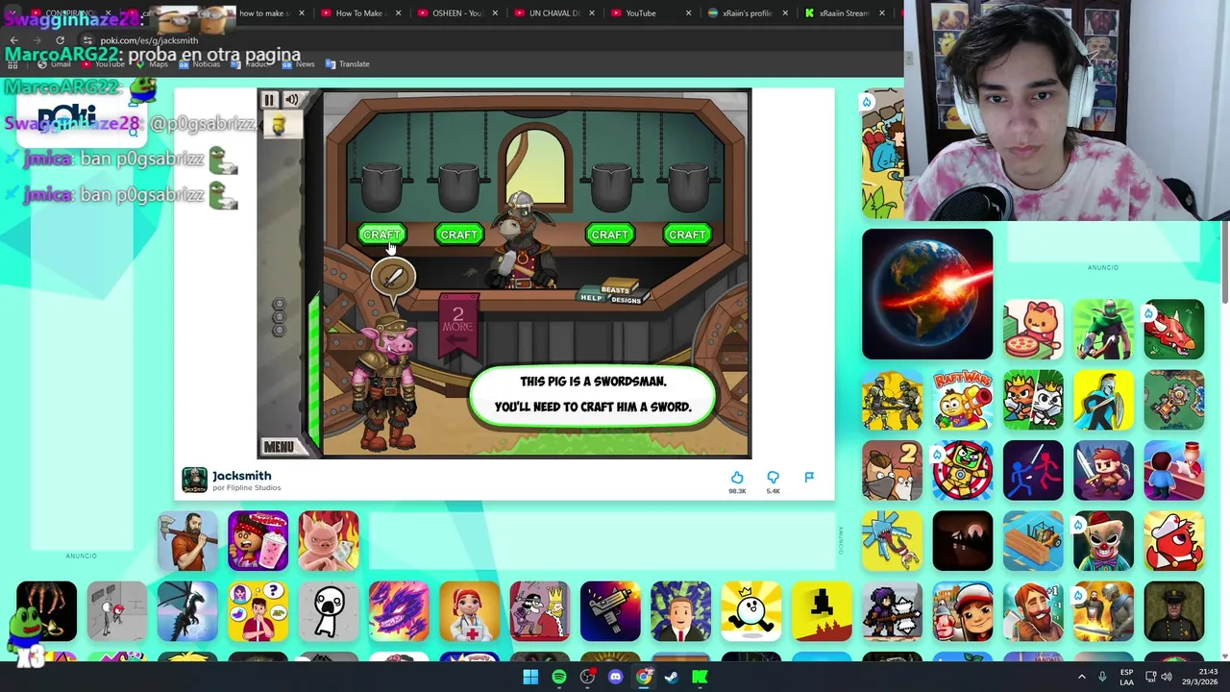Open the Kick app from the taskbar
The image size is (1230, 692).
[x=701, y=677]
